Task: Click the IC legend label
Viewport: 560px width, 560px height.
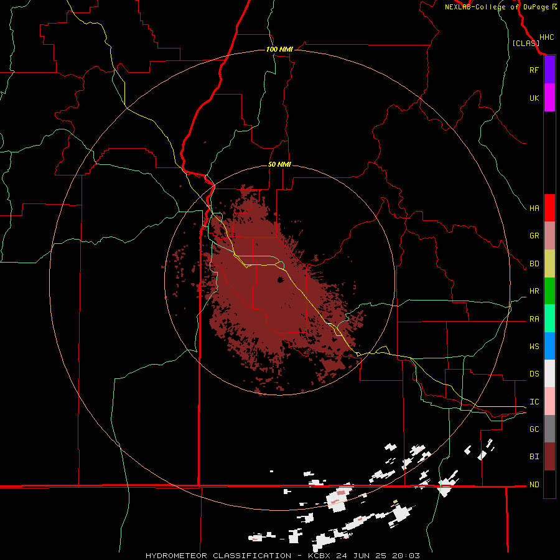Action: pos(534,402)
